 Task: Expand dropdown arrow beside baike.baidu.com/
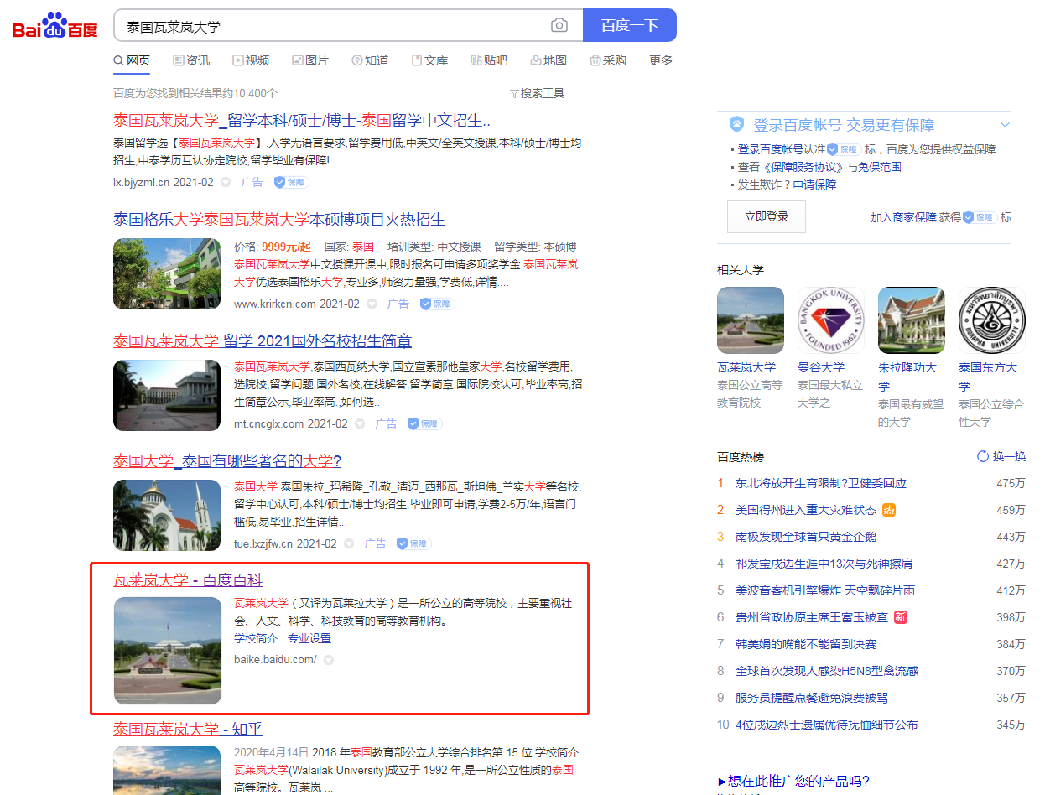[329, 660]
